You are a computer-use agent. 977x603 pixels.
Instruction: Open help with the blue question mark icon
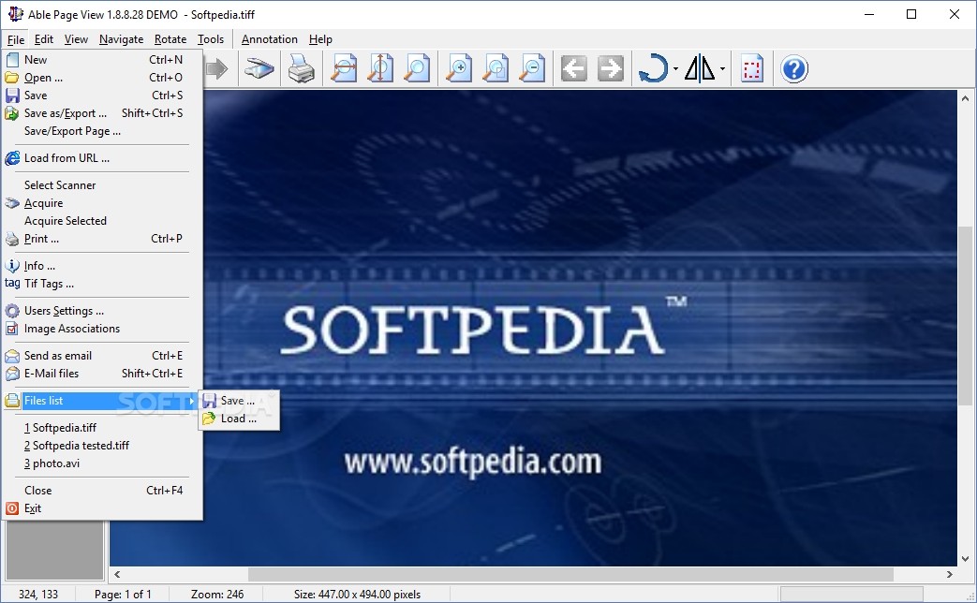pos(793,68)
